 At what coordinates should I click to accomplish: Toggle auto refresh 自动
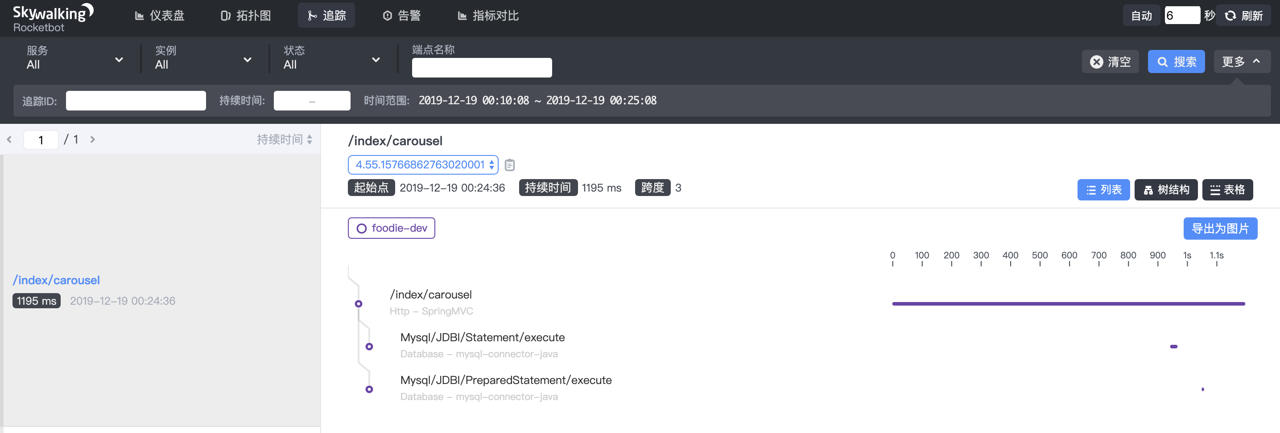pos(1141,16)
